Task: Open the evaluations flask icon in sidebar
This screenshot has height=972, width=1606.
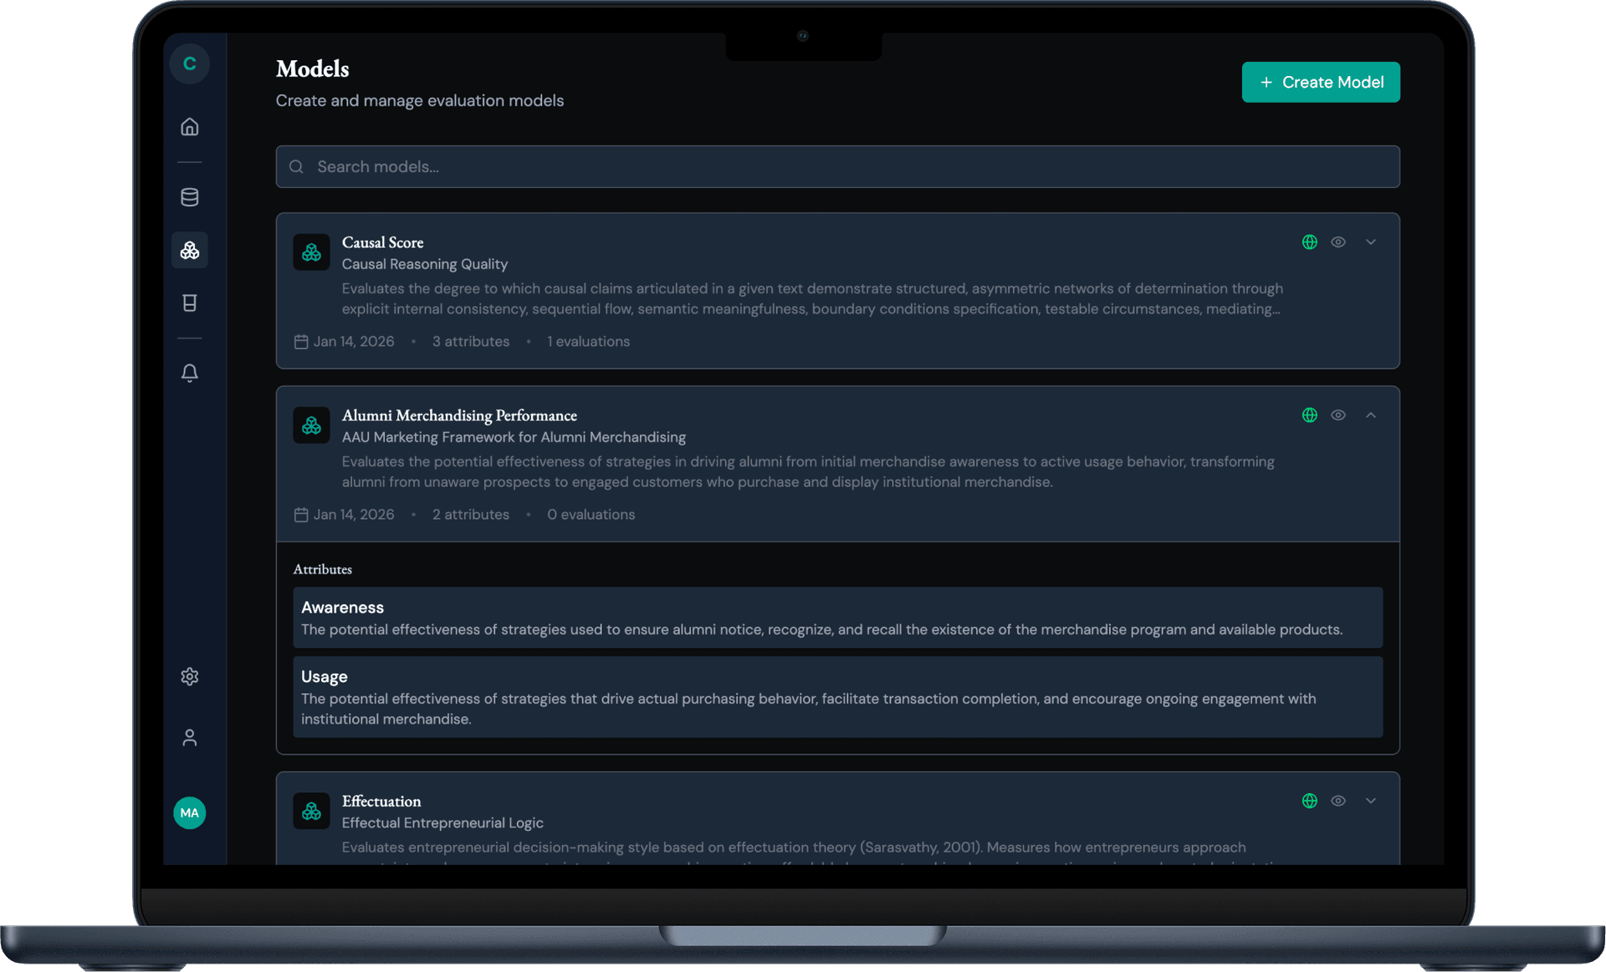Action: point(189,303)
